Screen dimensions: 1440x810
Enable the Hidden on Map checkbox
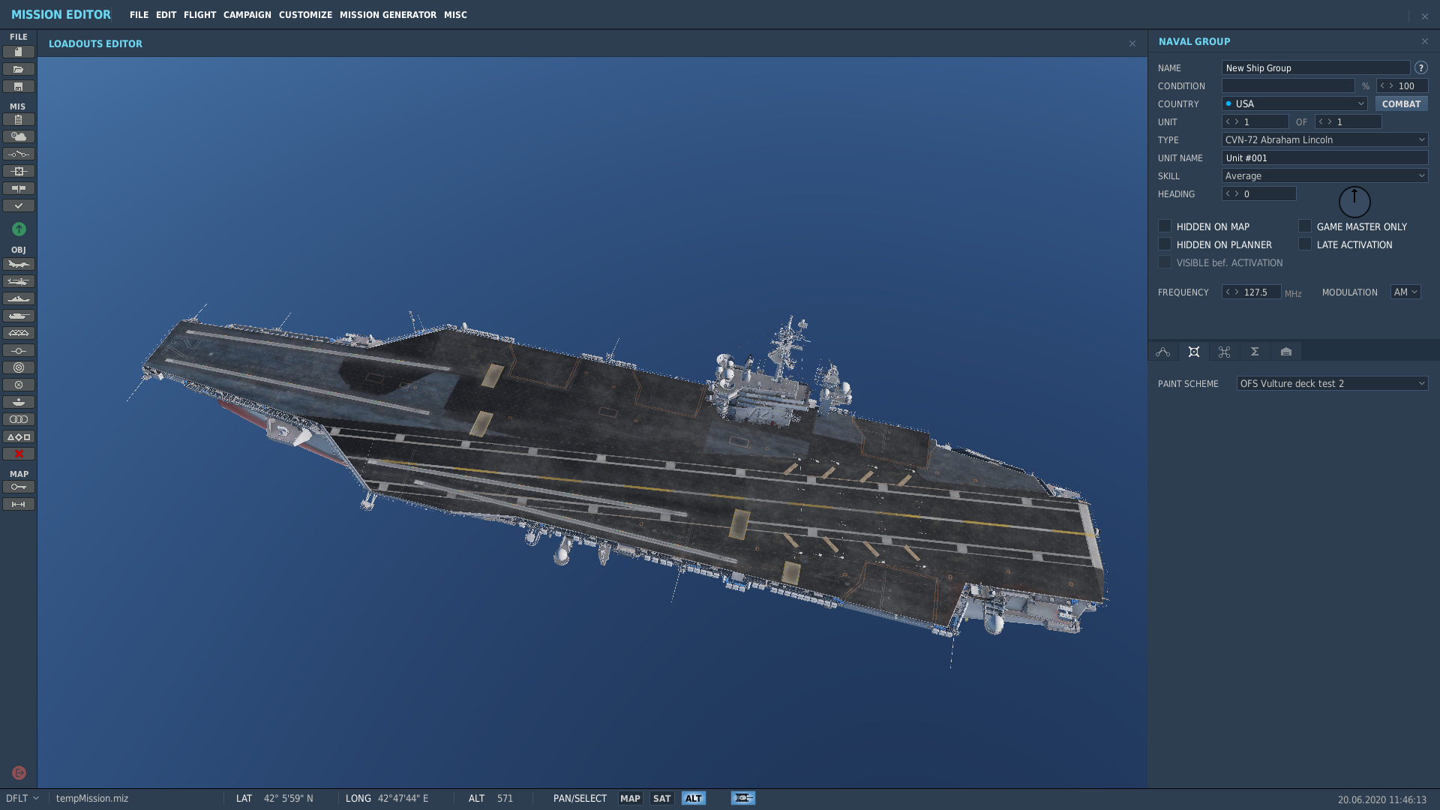click(1165, 226)
